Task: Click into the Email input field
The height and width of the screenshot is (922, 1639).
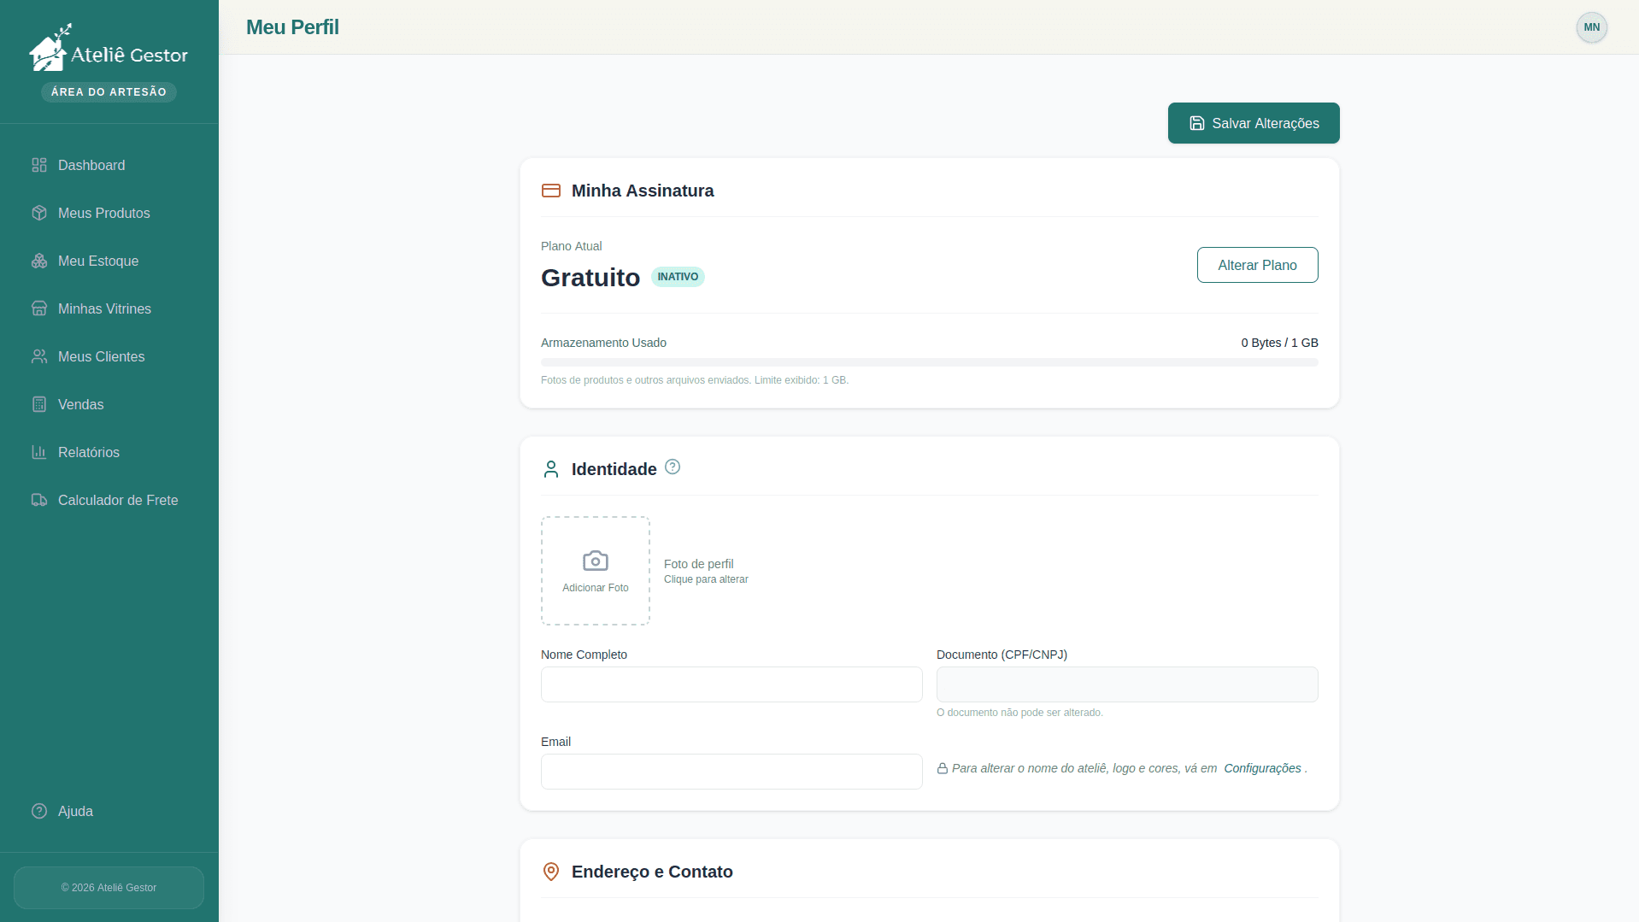Action: click(x=731, y=772)
